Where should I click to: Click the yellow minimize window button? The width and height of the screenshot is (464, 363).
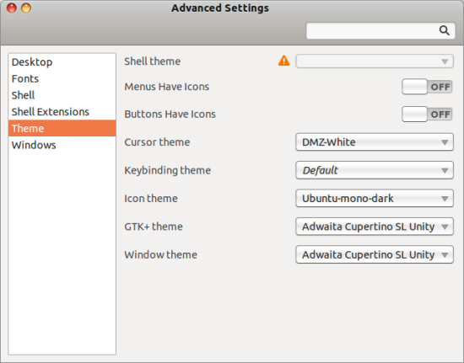(x=26, y=8)
